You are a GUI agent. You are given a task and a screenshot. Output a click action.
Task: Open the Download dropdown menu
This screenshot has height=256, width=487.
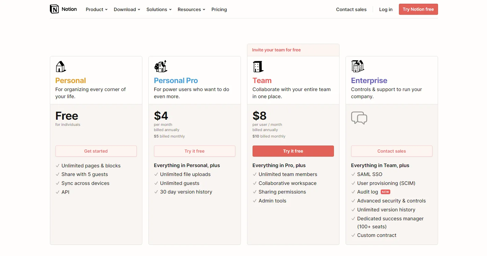pyautogui.click(x=127, y=10)
